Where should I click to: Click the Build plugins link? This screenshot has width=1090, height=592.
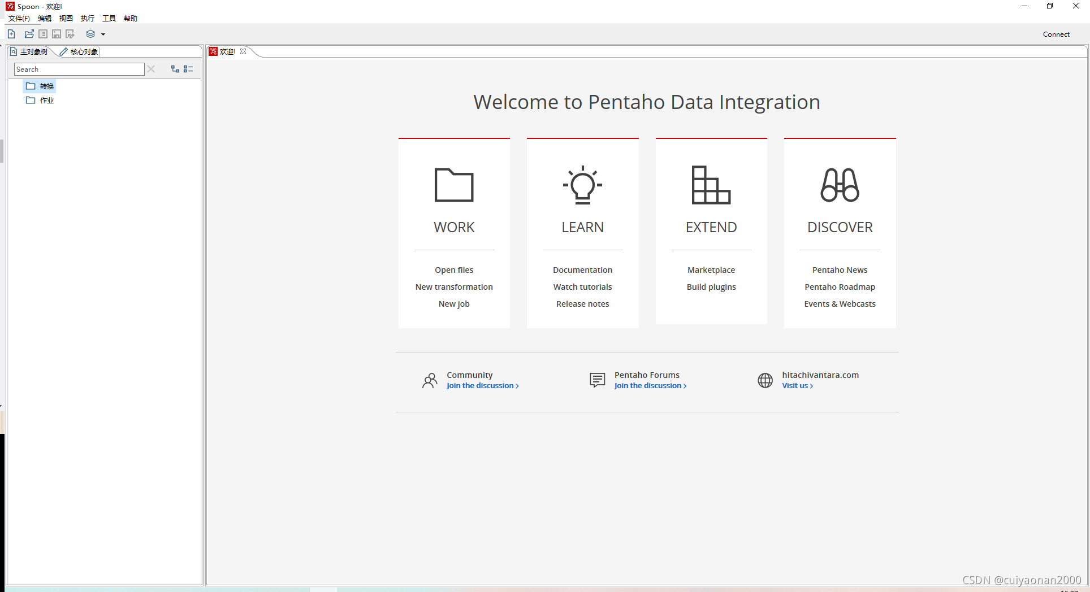point(711,287)
